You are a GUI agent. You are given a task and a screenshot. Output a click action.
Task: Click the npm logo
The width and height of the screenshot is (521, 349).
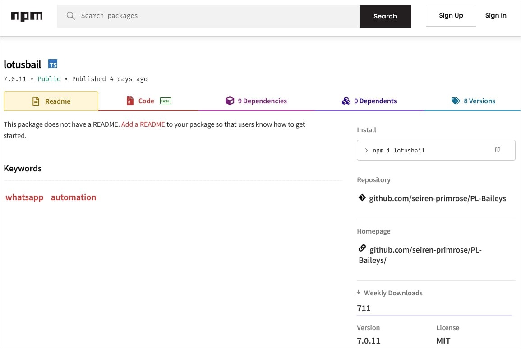pyautogui.click(x=27, y=16)
